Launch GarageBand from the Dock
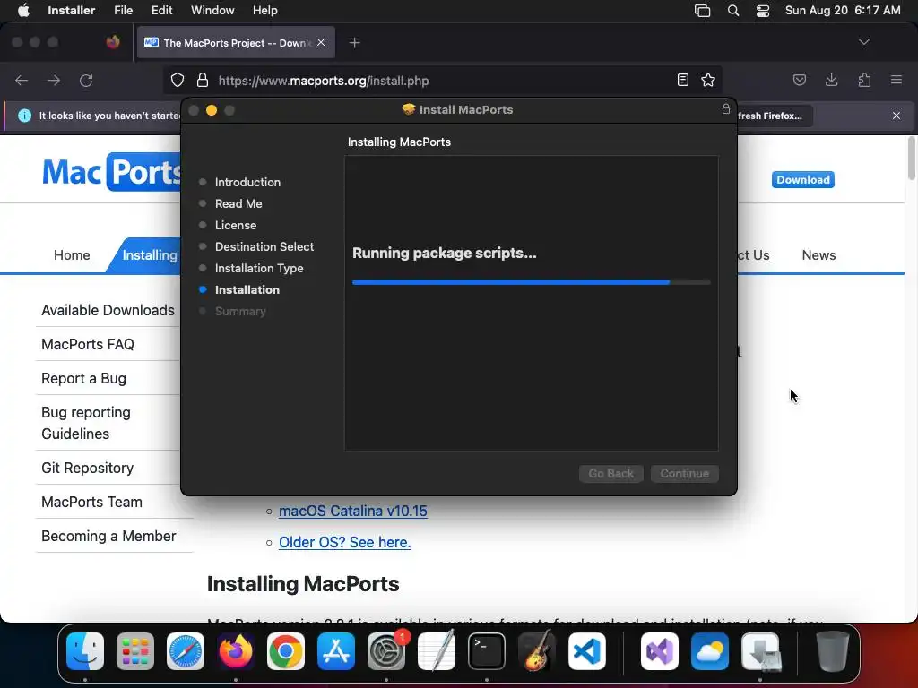The width and height of the screenshot is (918, 688). (537, 651)
